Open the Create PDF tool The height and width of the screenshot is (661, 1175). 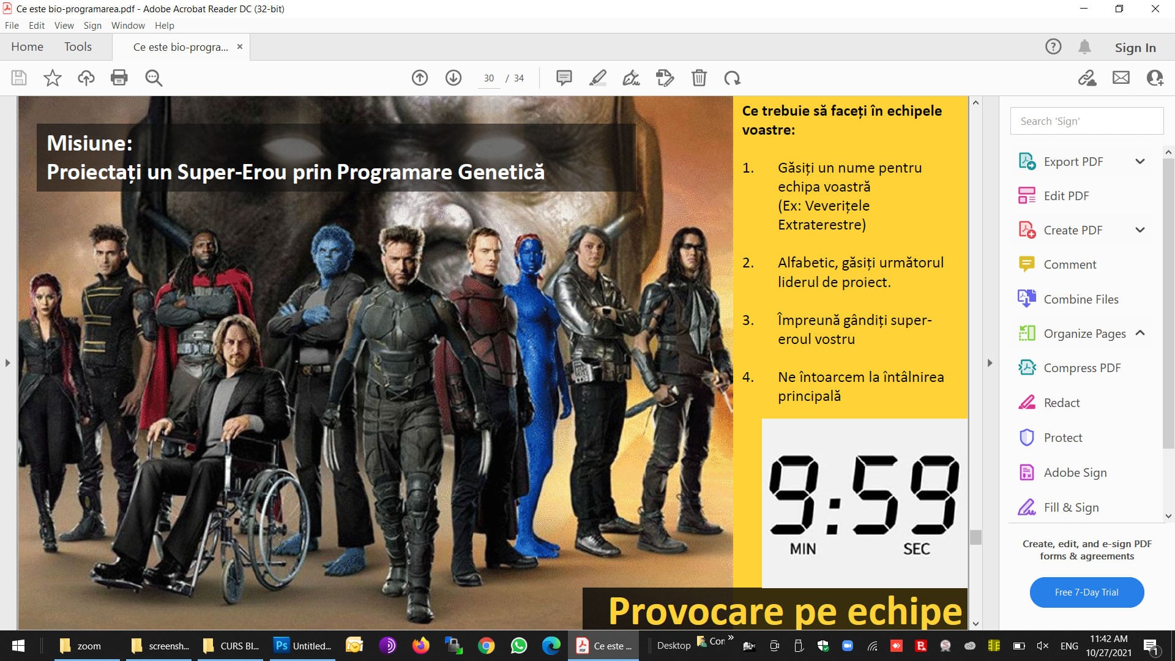point(1073,230)
